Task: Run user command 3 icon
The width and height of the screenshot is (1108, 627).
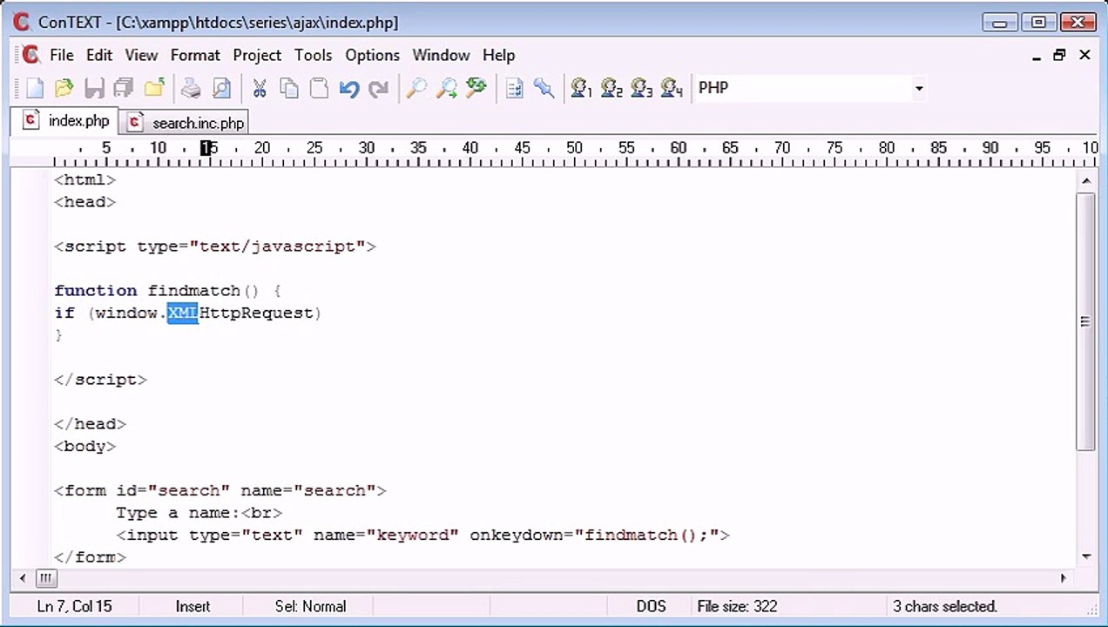Action: click(641, 88)
